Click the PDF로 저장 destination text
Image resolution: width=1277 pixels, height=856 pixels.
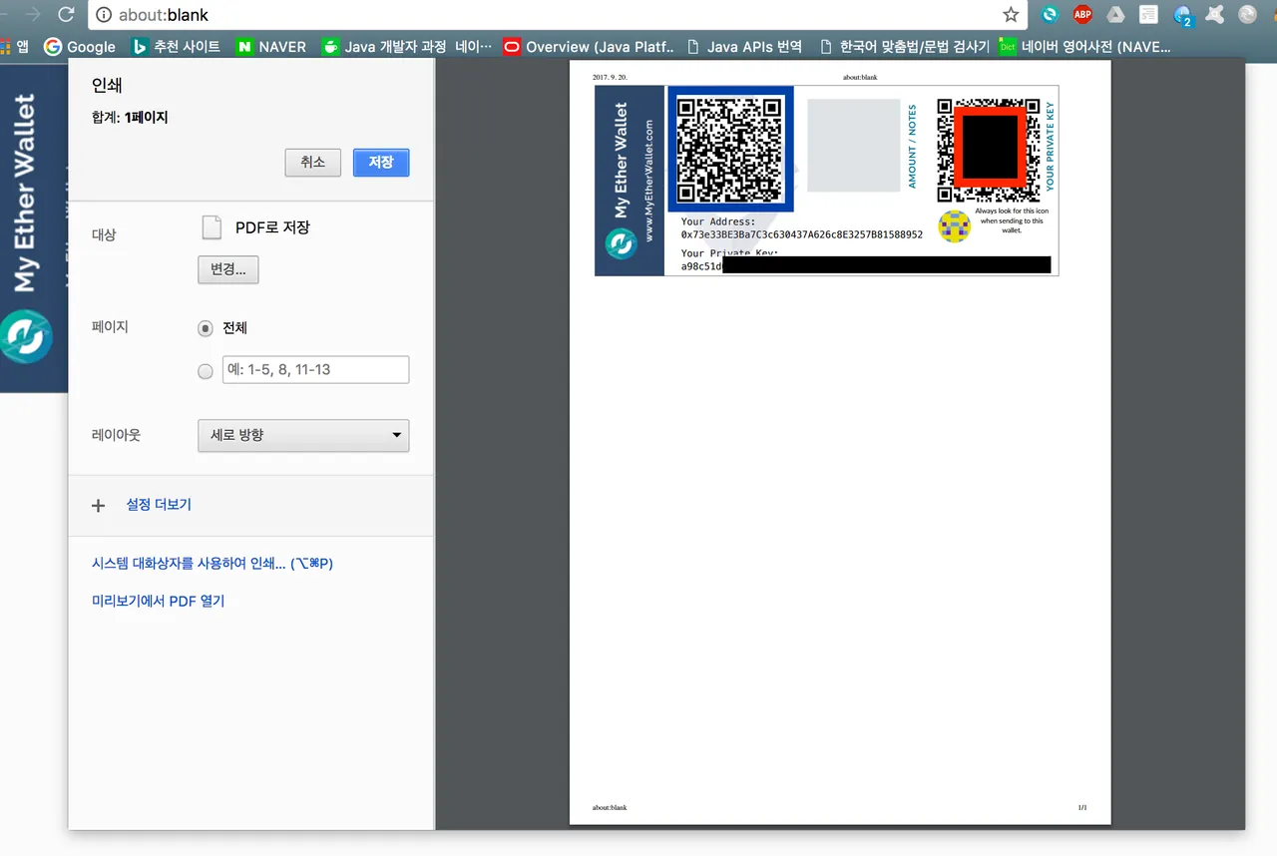[272, 227]
